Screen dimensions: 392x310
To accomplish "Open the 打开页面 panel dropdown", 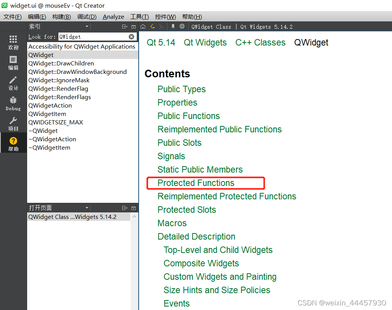I will click(87, 208).
